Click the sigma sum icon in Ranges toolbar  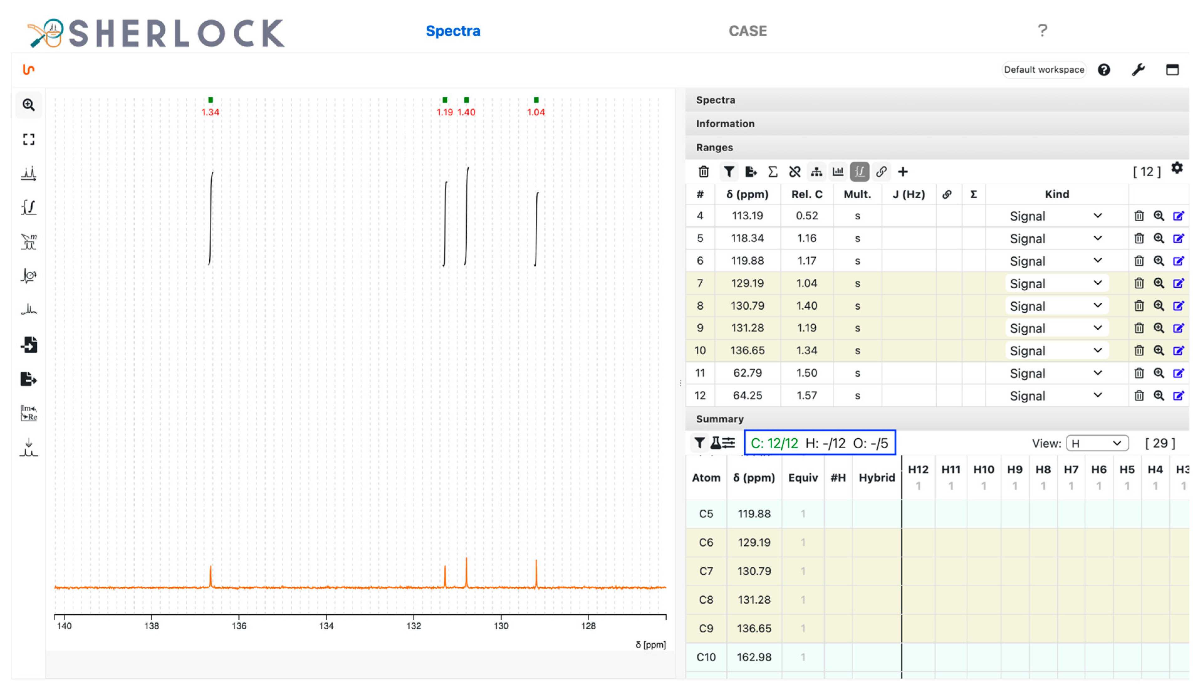[x=773, y=172]
